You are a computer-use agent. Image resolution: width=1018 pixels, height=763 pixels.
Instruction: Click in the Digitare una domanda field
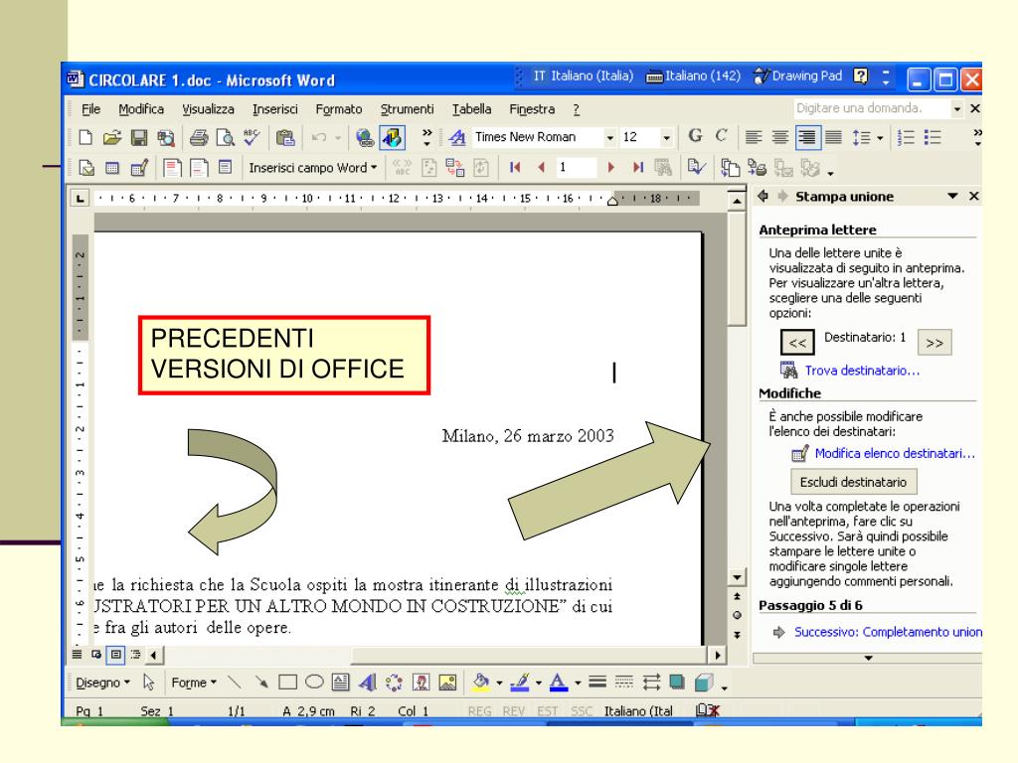[x=871, y=108]
